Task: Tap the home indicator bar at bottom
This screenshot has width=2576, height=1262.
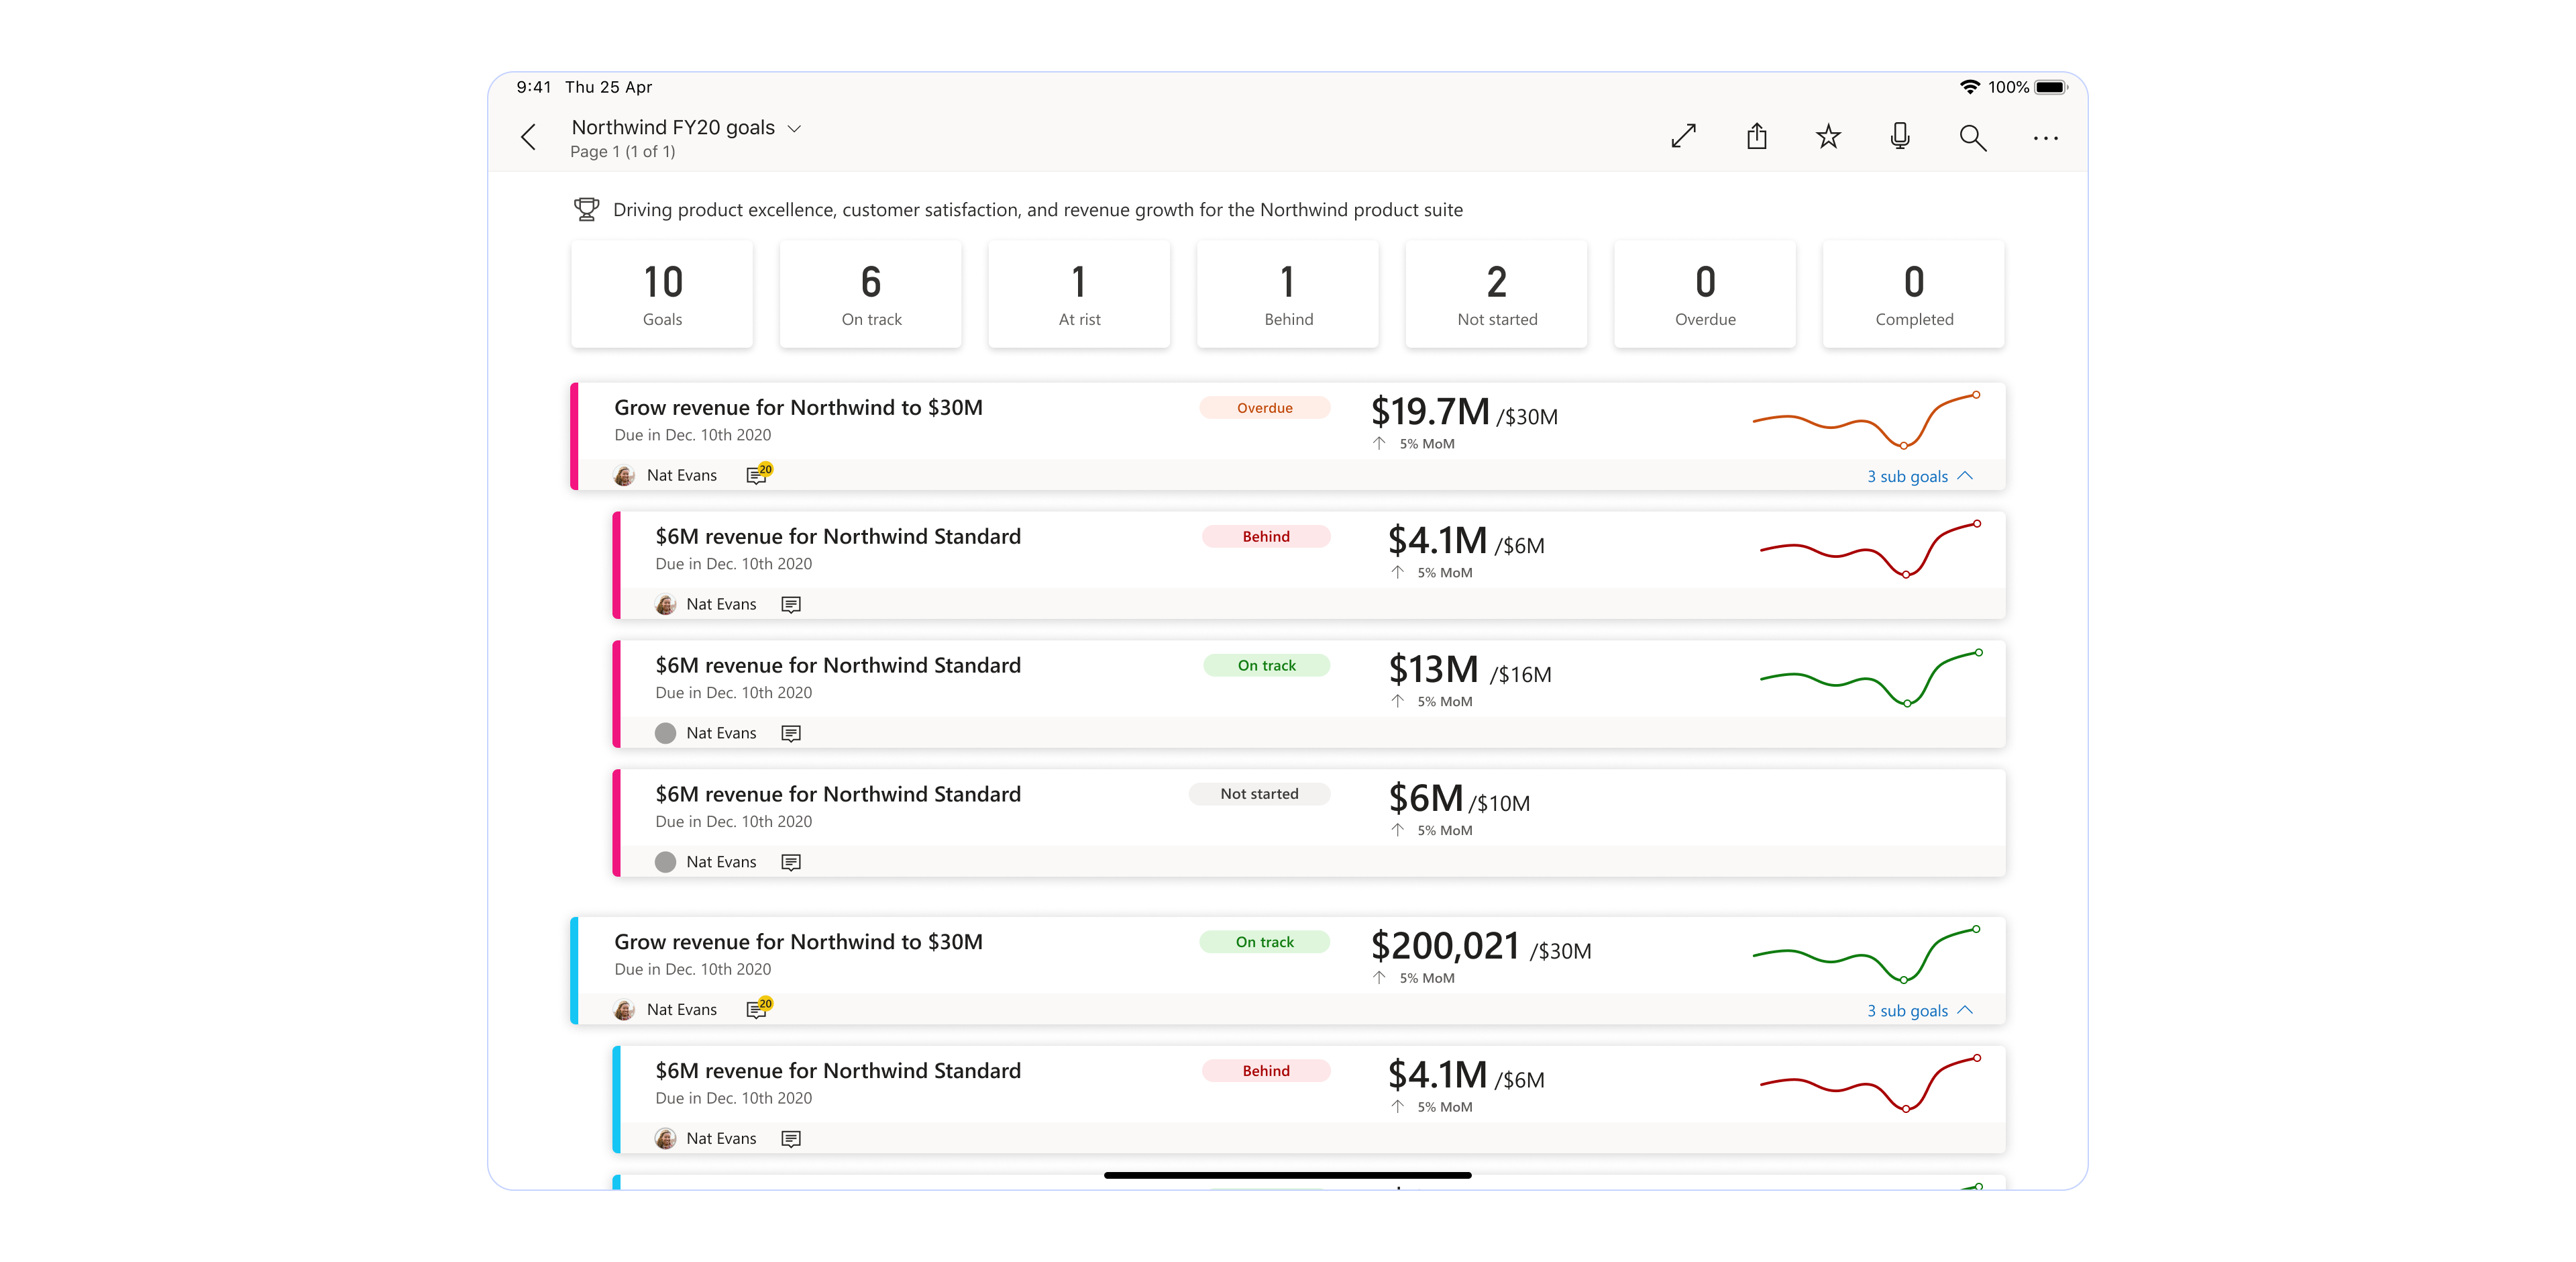Action: coord(1287,1175)
